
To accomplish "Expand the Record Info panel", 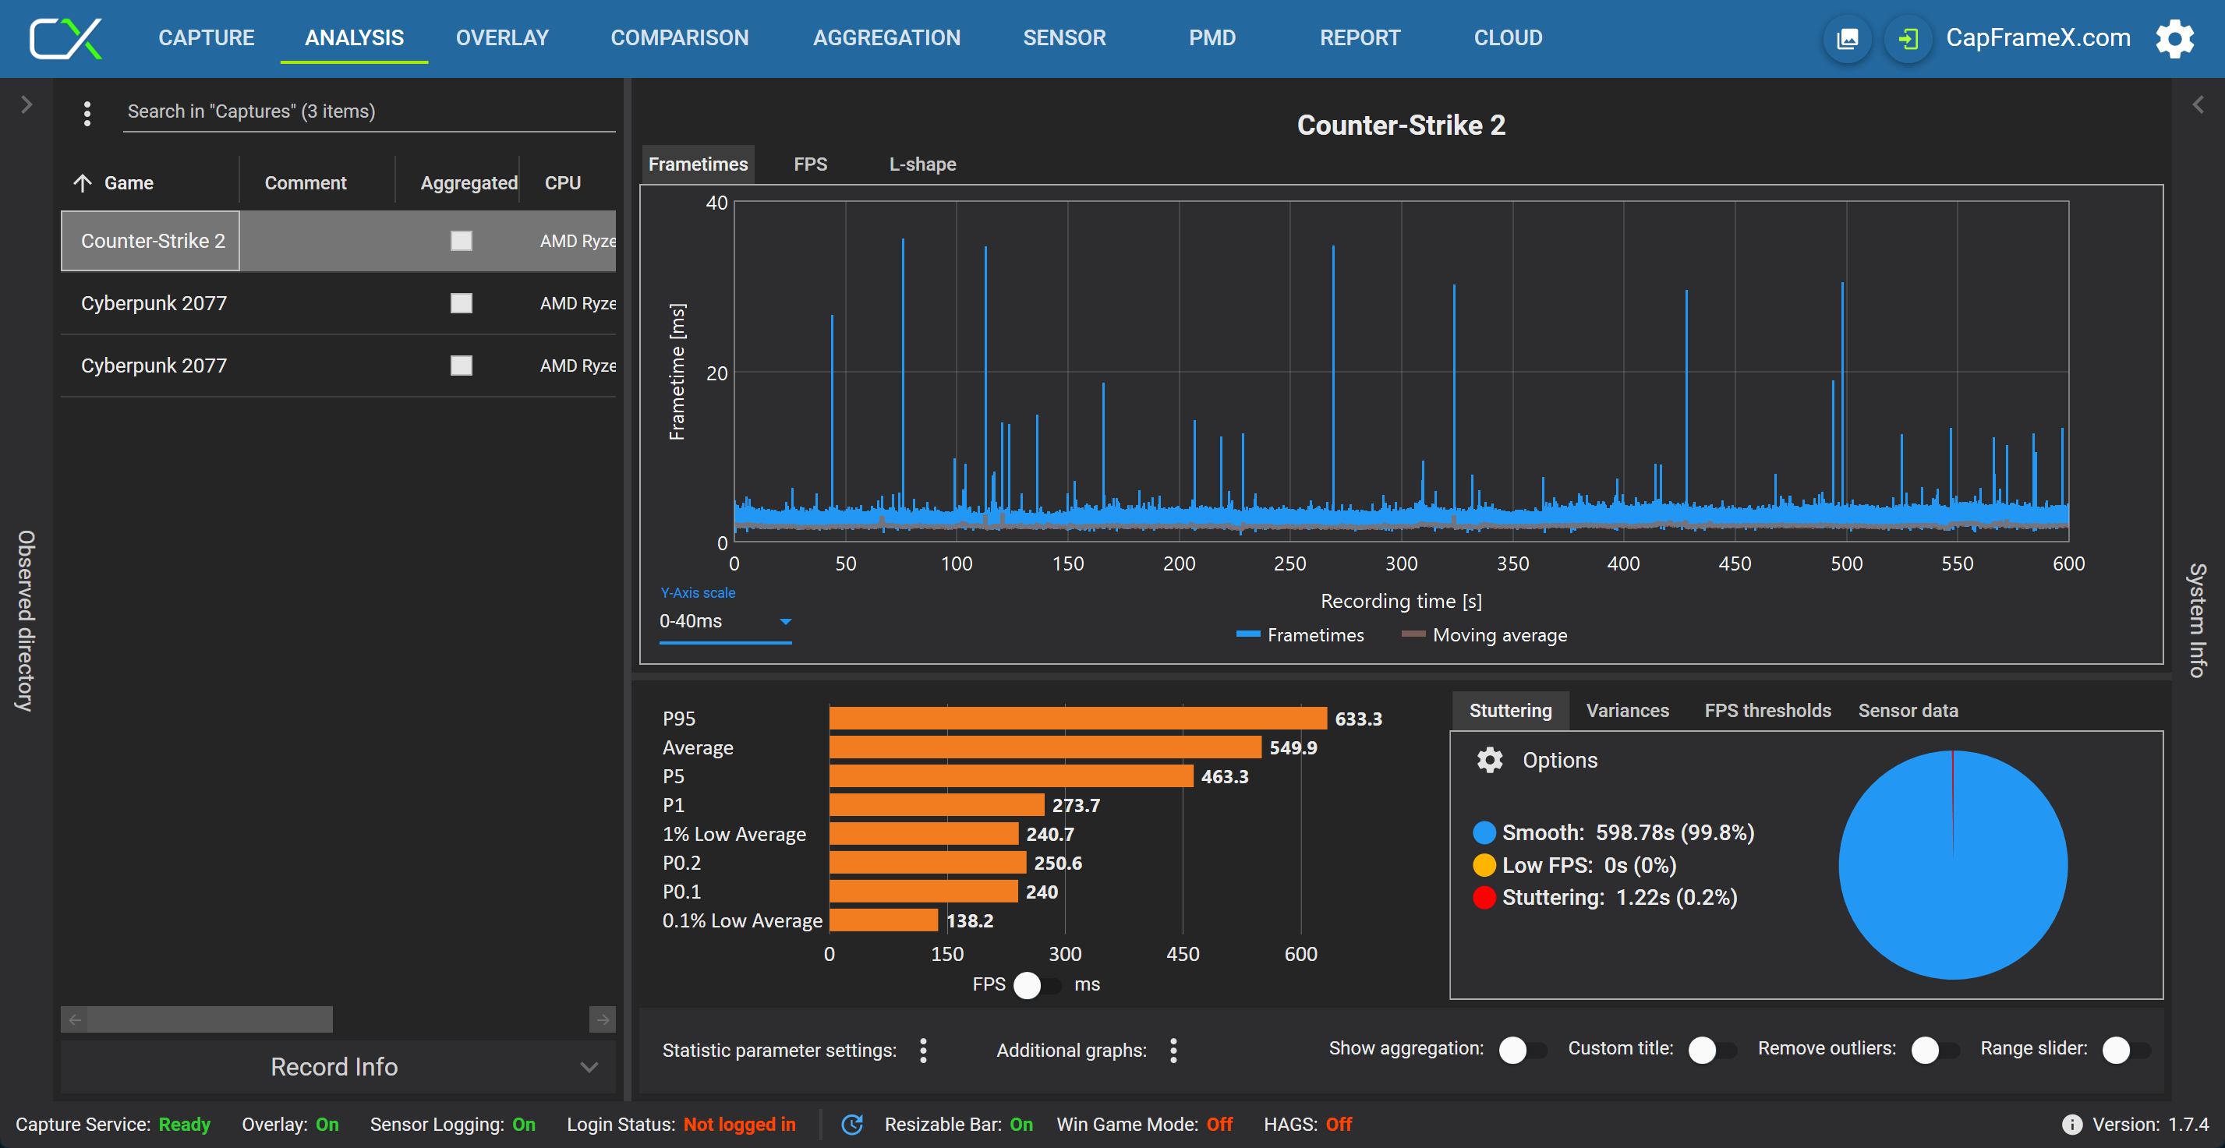I will click(338, 1067).
